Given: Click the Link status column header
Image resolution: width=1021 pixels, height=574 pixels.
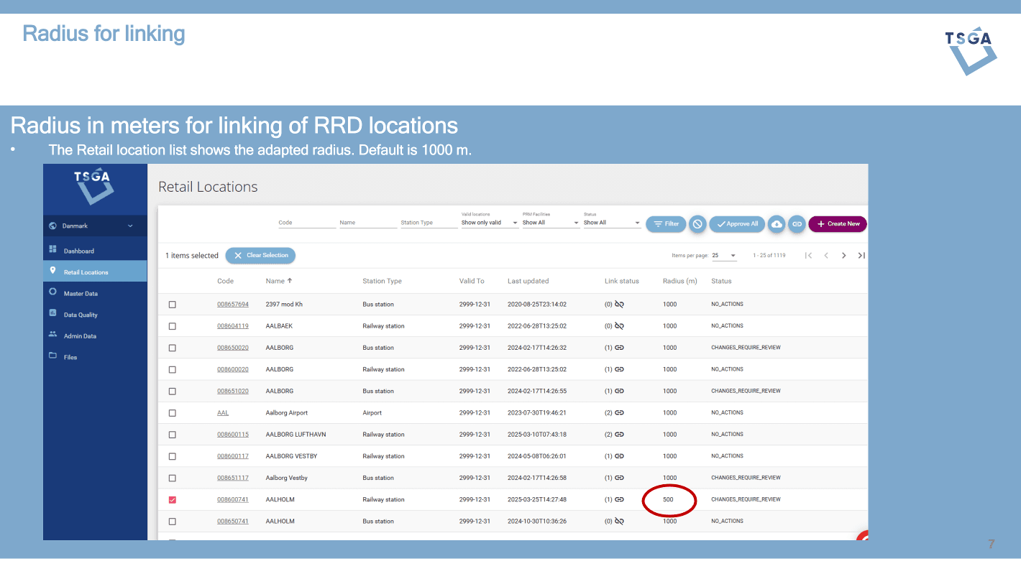Looking at the screenshot, I should [622, 281].
